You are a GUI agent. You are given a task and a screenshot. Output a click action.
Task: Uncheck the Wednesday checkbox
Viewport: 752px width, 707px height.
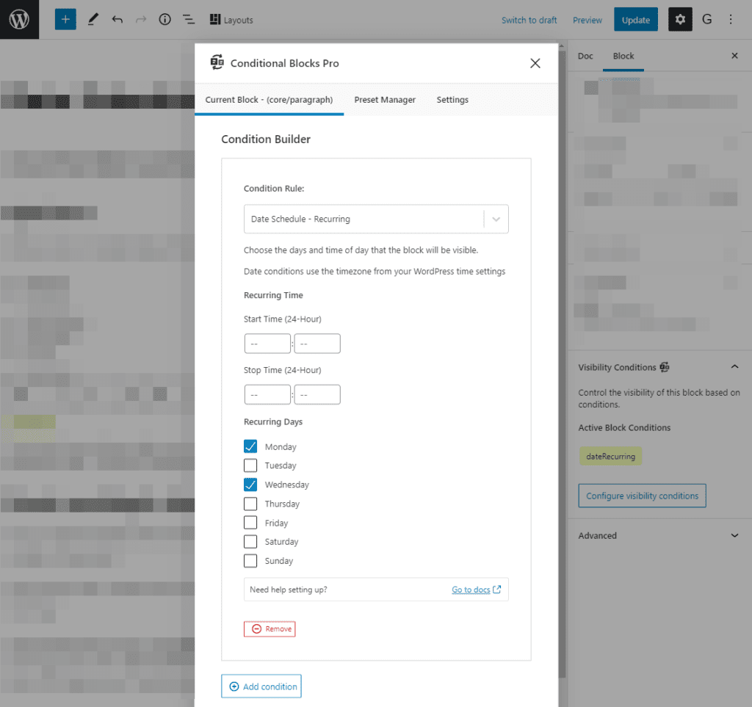250,485
